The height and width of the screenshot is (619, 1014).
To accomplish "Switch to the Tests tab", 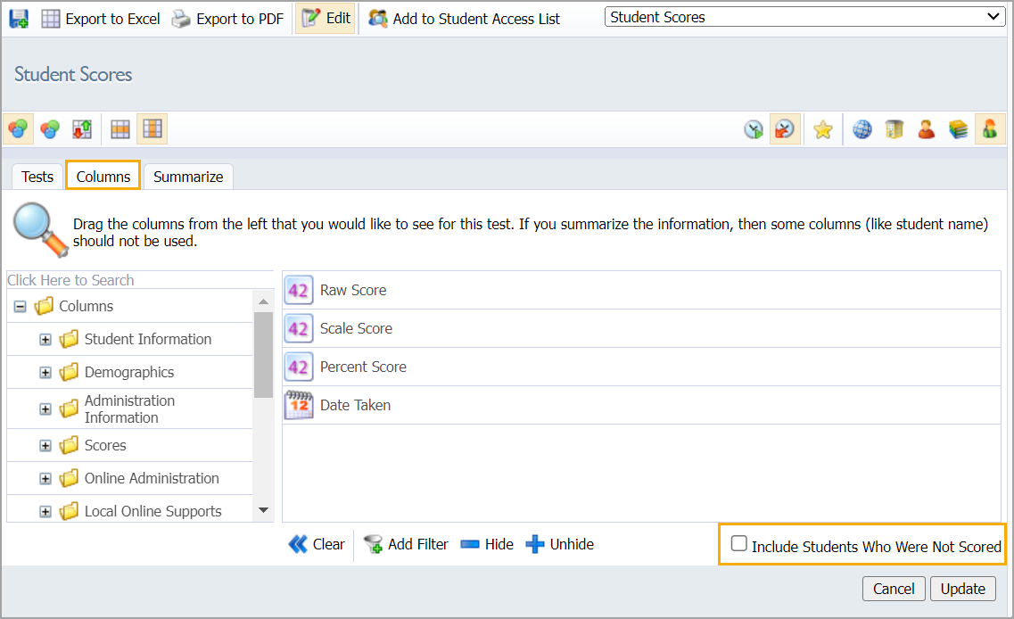I will click(37, 177).
